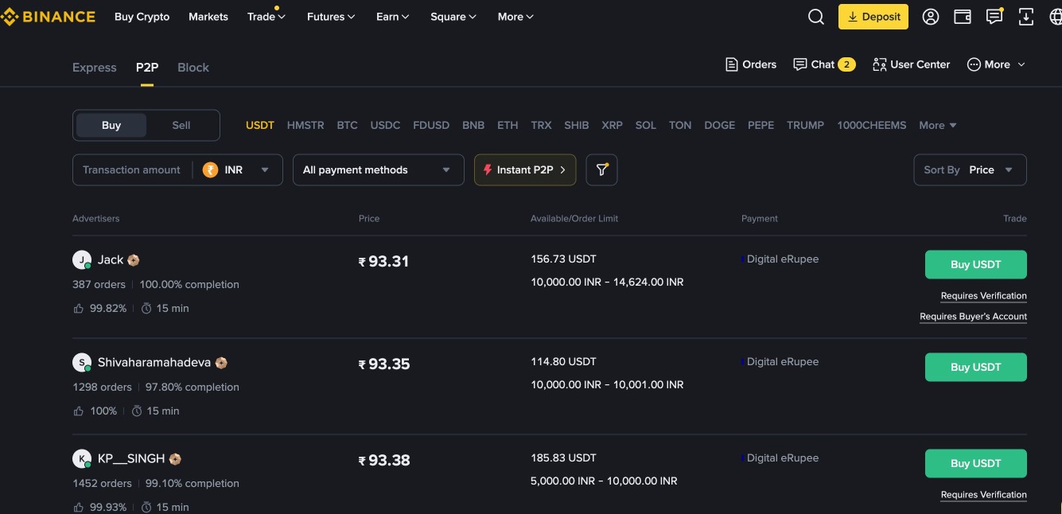The height and width of the screenshot is (514, 1062).
Task: Select the Buy toggle option
Action: [x=111, y=125]
